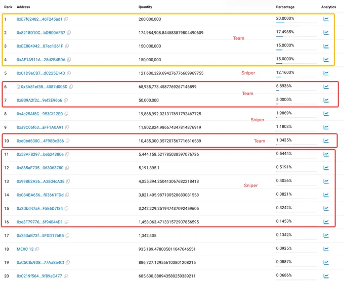The width and height of the screenshot is (344, 281).
Task: Copy contract address 0x5A81ef38...4087d005D
Action: click(71, 86)
